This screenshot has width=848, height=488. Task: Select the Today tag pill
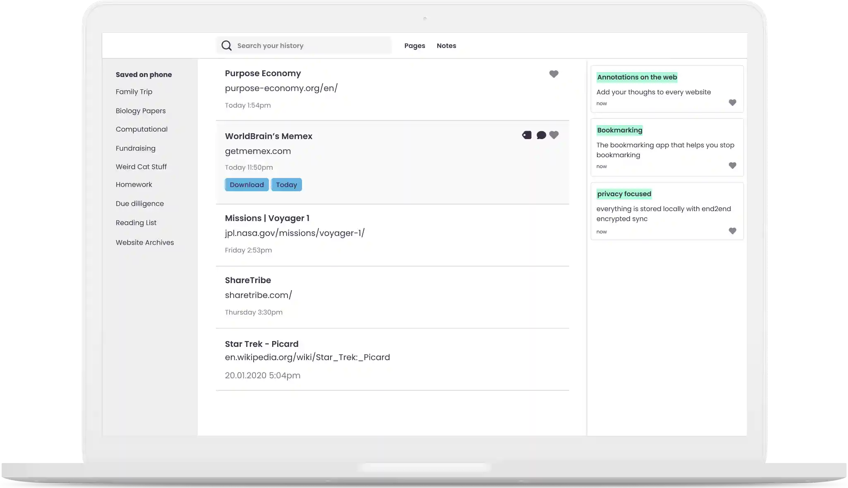[286, 185]
